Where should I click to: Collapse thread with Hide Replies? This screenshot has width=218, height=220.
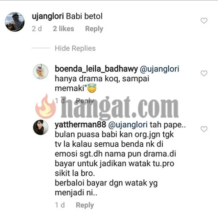[x=75, y=48]
